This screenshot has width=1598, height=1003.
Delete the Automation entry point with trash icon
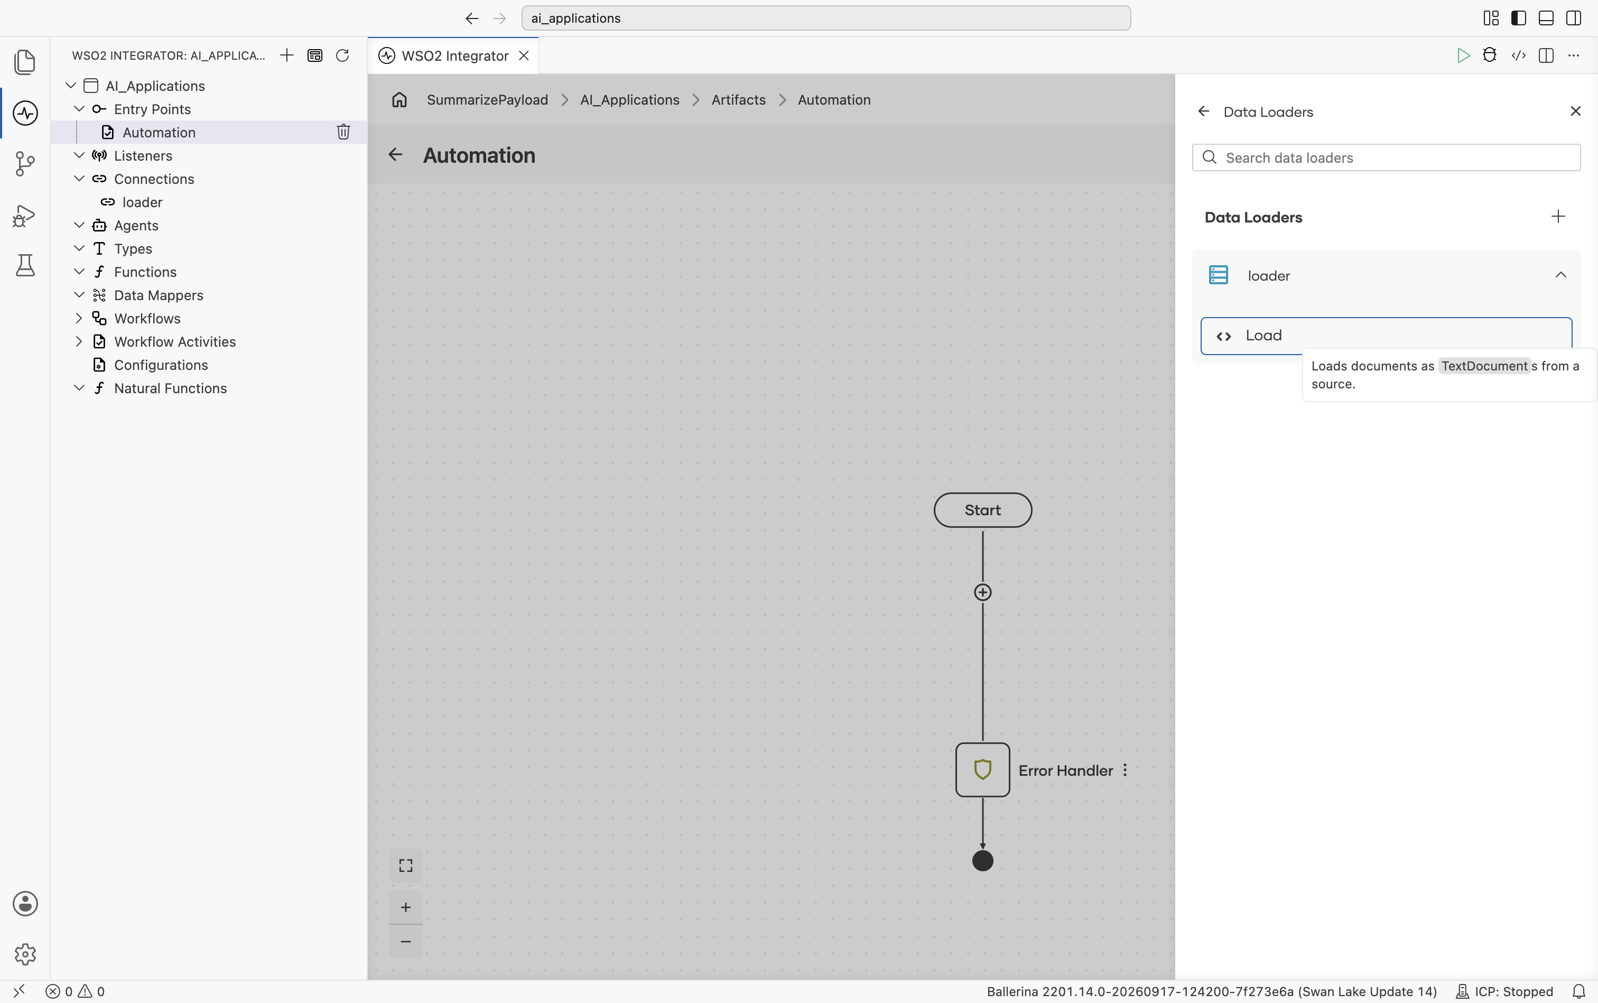[x=343, y=132]
